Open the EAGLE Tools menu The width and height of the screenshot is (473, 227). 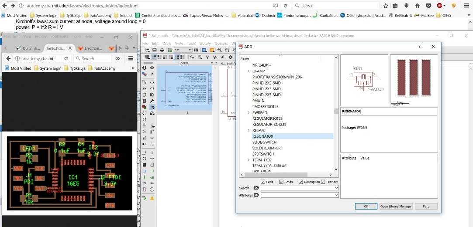click(191, 44)
